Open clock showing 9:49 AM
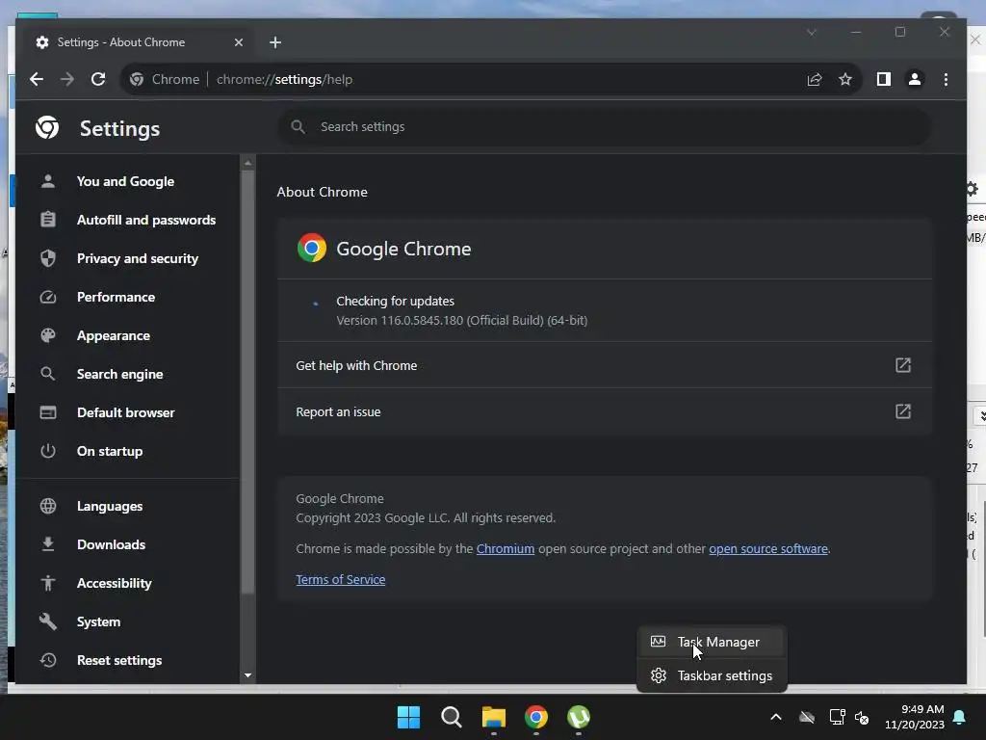This screenshot has height=740, width=986. point(915,717)
